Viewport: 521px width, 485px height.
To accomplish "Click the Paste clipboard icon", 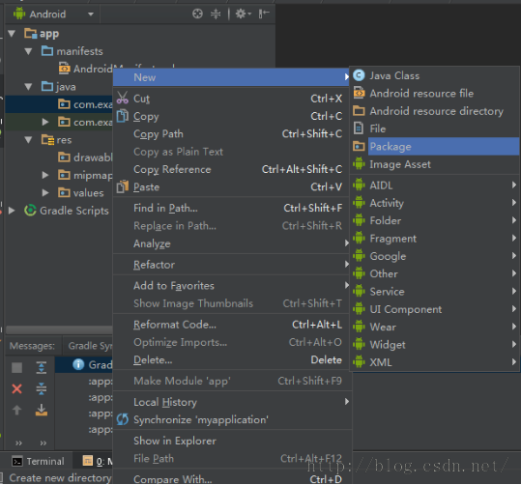I will click(122, 186).
